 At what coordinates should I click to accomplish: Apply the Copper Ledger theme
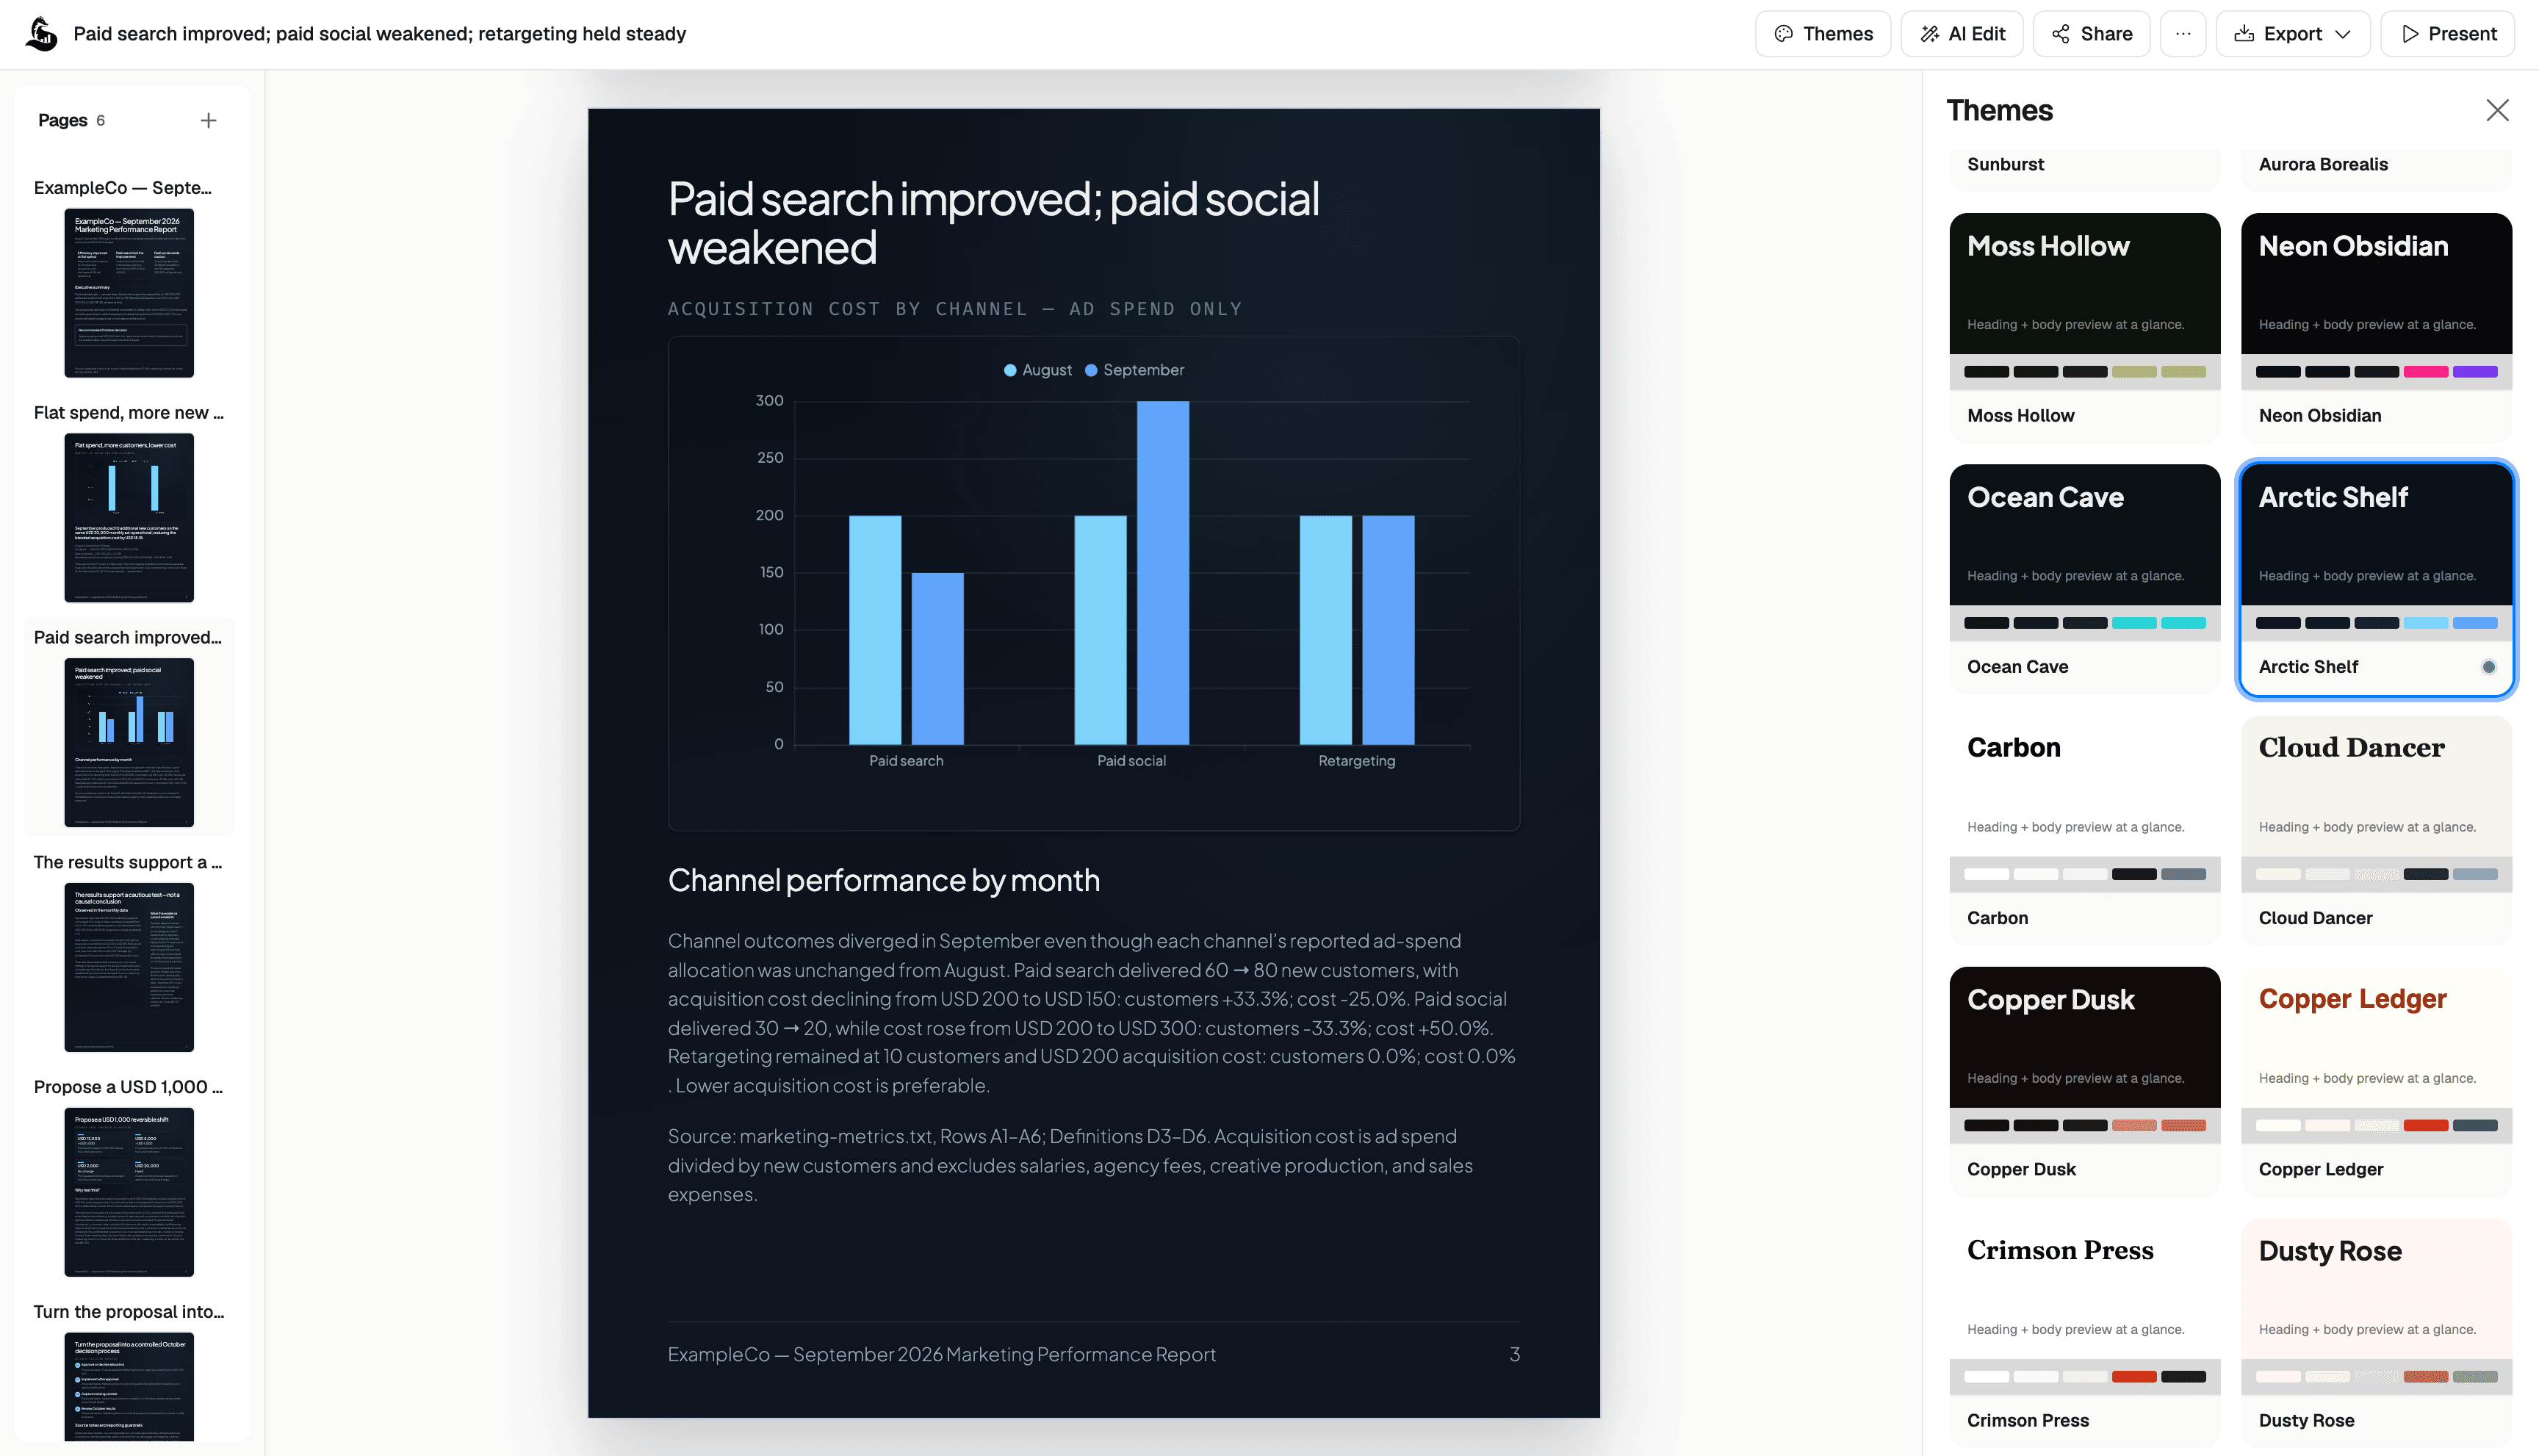(x=2376, y=1081)
